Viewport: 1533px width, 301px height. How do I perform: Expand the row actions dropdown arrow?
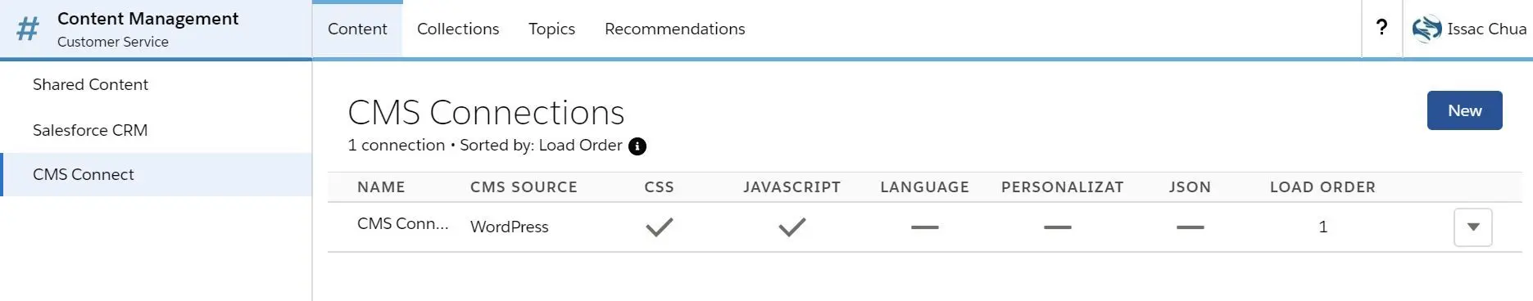coord(1472,227)
